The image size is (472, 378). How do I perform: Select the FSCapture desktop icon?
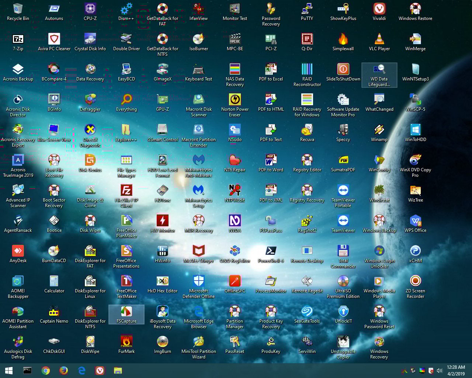click(x=126, y=314)
